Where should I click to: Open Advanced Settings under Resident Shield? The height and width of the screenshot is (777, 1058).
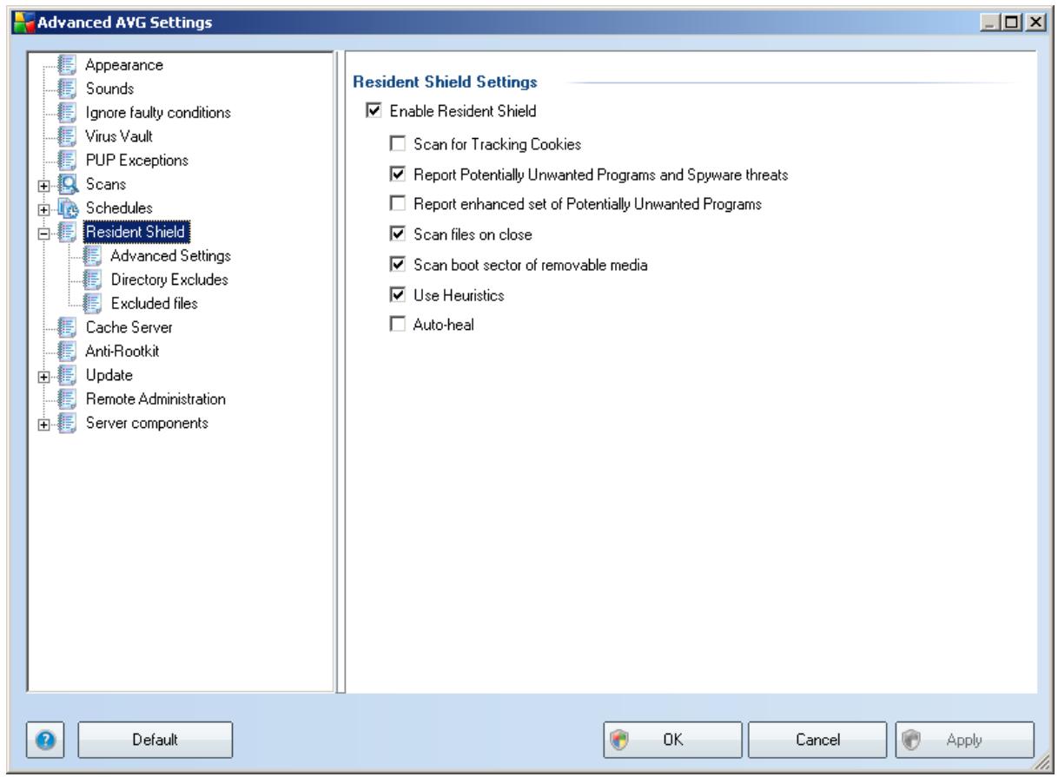tap(170, 256)
